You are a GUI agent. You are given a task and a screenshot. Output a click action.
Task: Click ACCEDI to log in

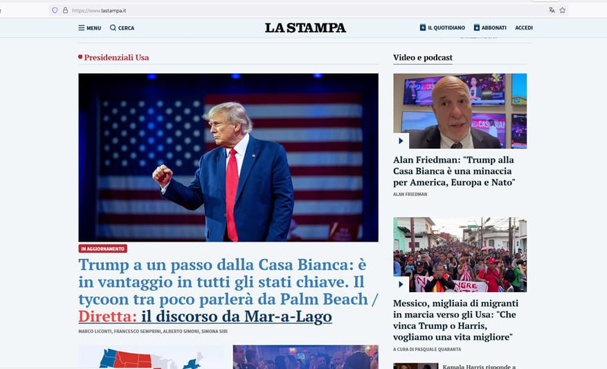[x=524, y=28]
